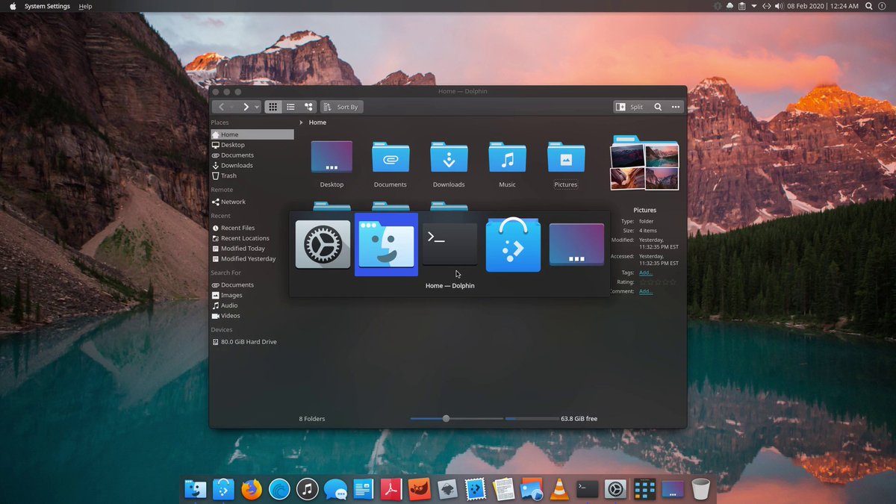Switch to terminal window in task switcher
Image resolution: width=896 pixels, height=504 pixels.
point(449,244)
